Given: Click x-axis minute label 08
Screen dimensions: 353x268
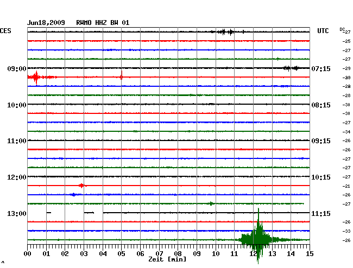Looking at the screenshot, I should coord(178,253).
